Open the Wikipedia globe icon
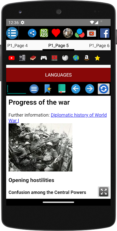117x231 pixels. click(x=65, y=58)
